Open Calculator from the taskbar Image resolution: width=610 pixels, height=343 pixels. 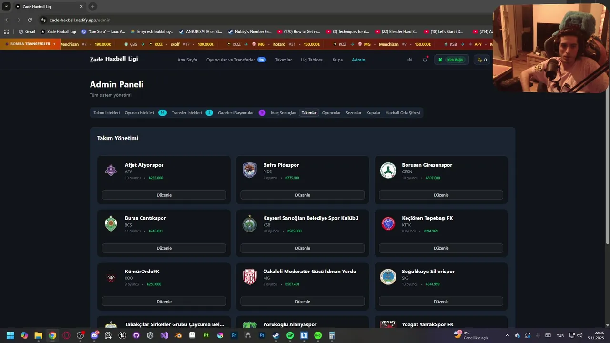coord(332,335)
